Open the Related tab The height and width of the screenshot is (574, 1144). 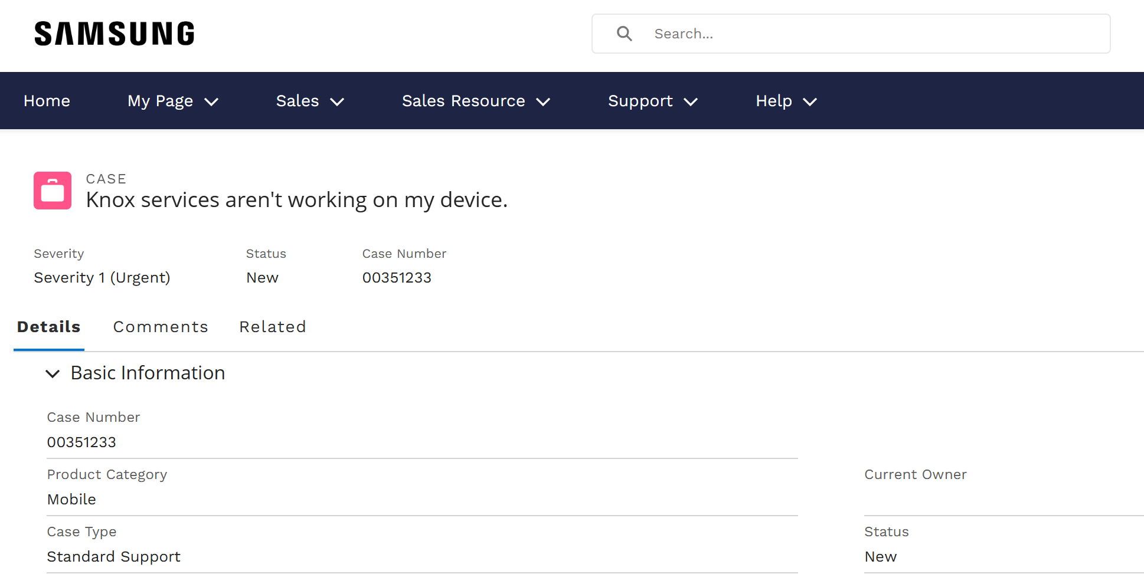273,327
